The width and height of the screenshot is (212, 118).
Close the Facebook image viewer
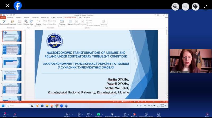point(7,5)
